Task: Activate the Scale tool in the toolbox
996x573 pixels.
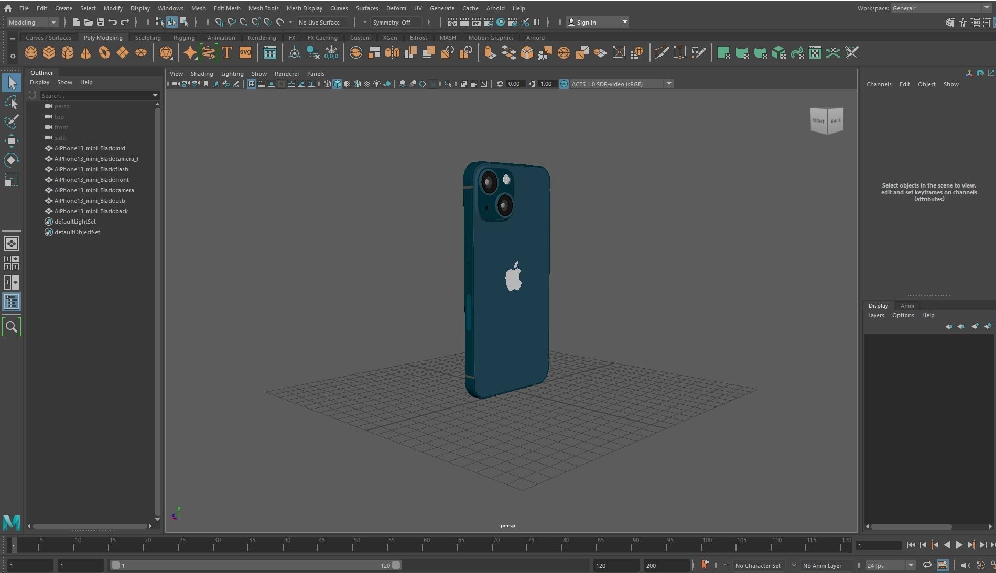Action: (12, 180)
